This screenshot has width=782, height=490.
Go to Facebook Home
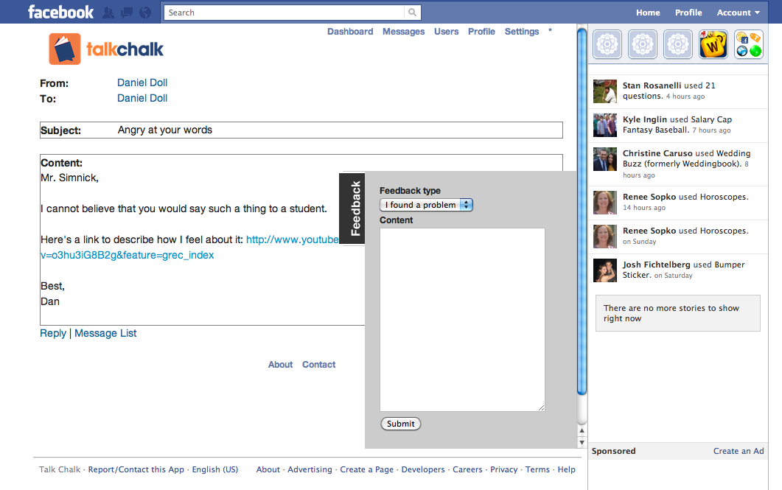point(648,13)
